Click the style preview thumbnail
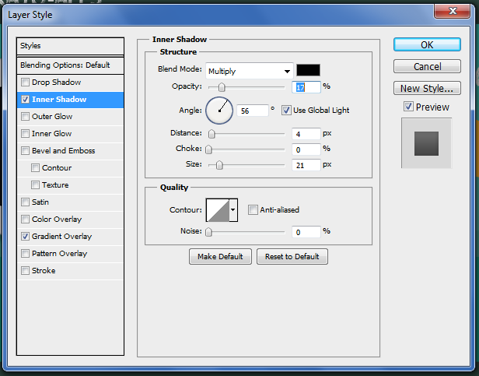Screen dimensions: 479x376 coord(425,143)
